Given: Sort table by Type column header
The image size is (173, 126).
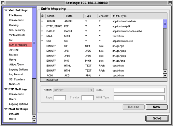Looking at the screenshot, I should pos(90,16).
